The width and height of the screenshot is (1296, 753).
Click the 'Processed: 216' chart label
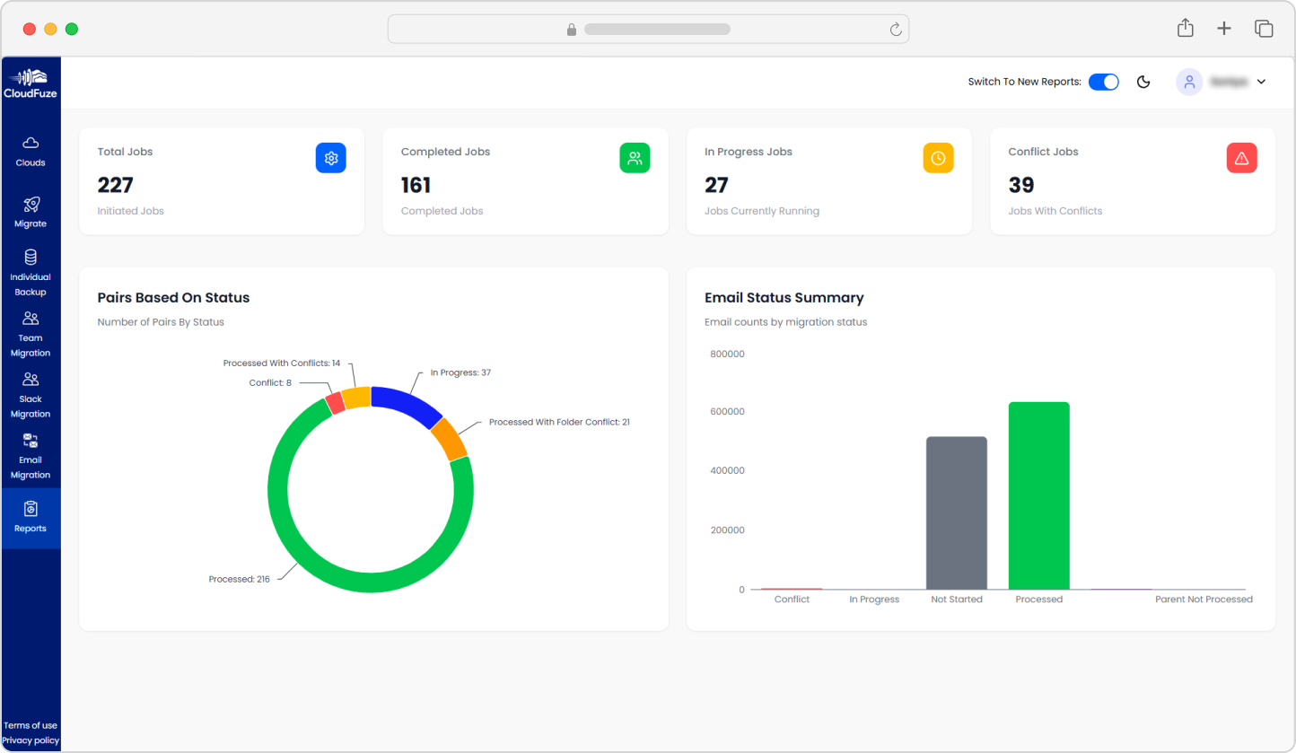tap(239, 579)
